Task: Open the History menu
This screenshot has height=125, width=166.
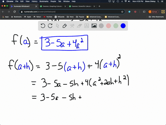Action: point(35,1)
